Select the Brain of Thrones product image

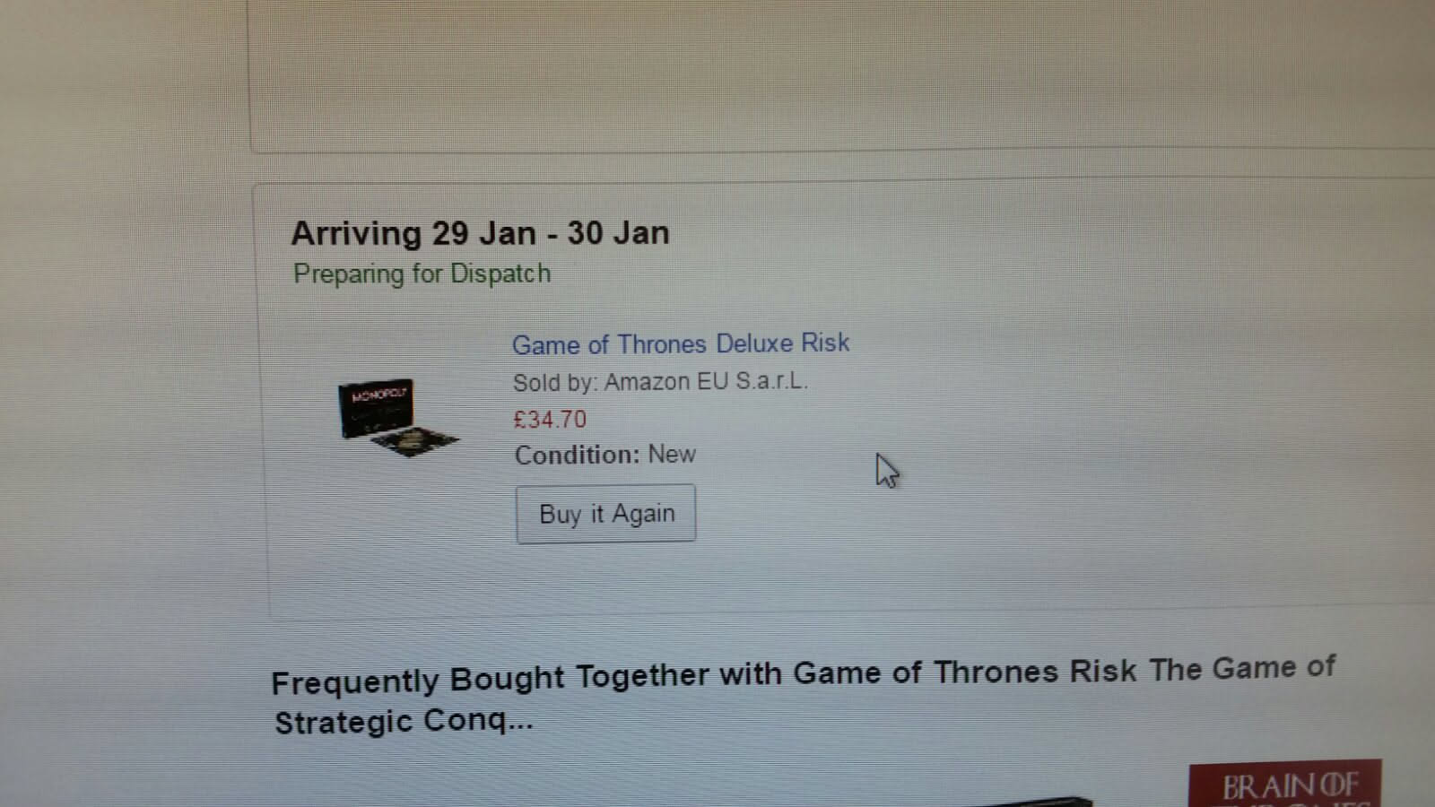[1285, 784]
